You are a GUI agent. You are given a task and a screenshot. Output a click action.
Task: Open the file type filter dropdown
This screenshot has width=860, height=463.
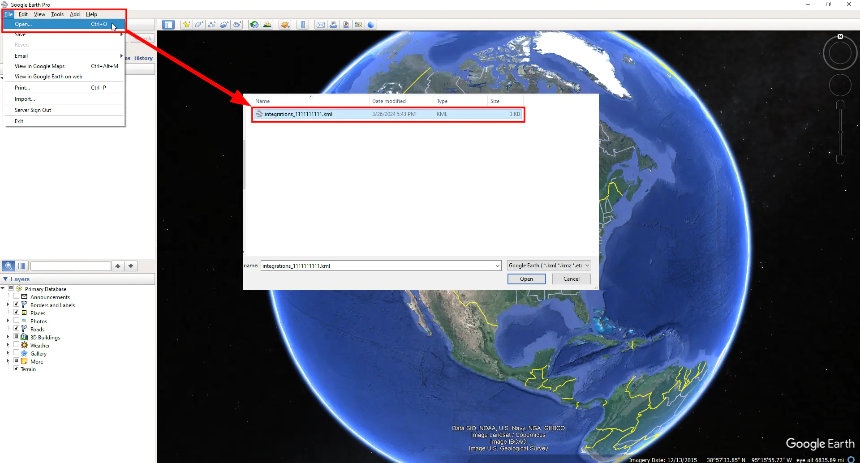549,266
